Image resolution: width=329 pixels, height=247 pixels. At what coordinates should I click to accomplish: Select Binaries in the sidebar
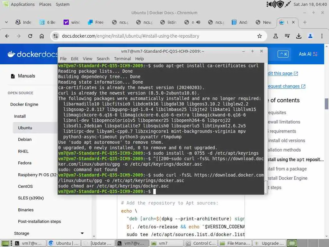click(26, 210)
